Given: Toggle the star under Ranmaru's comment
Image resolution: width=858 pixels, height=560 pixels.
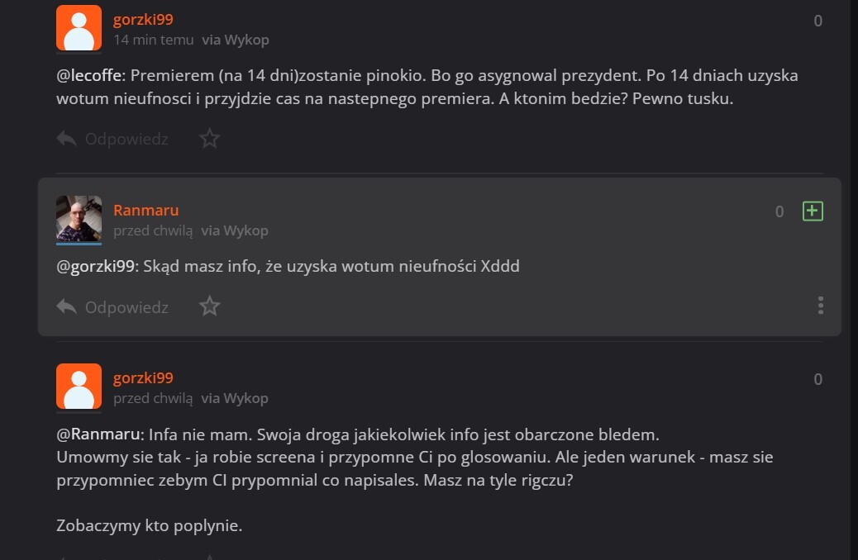Looking at the screenshot, I should 210,307.
